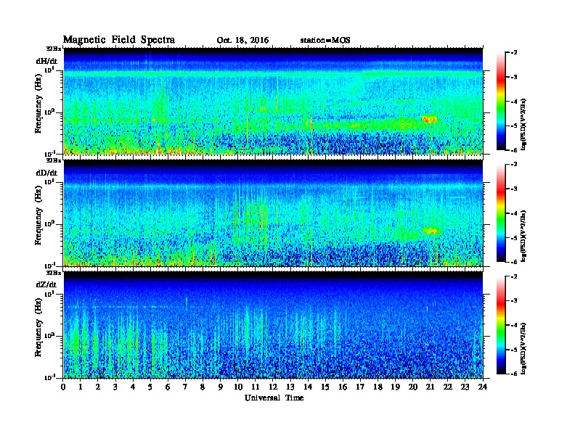575x444 pixels.
Task: Click the hour '13' tick label
Action: click(290, 387)
